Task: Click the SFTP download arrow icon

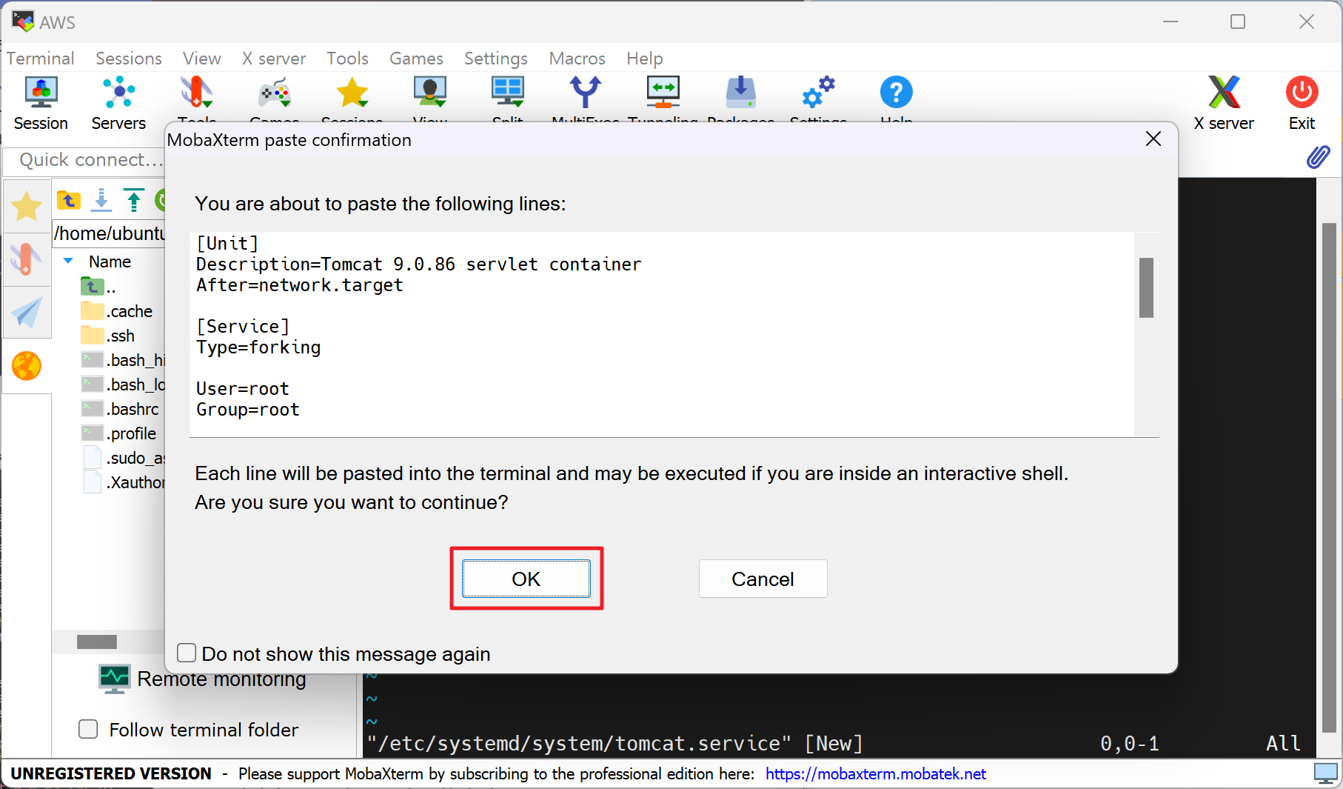Action: 101,200
